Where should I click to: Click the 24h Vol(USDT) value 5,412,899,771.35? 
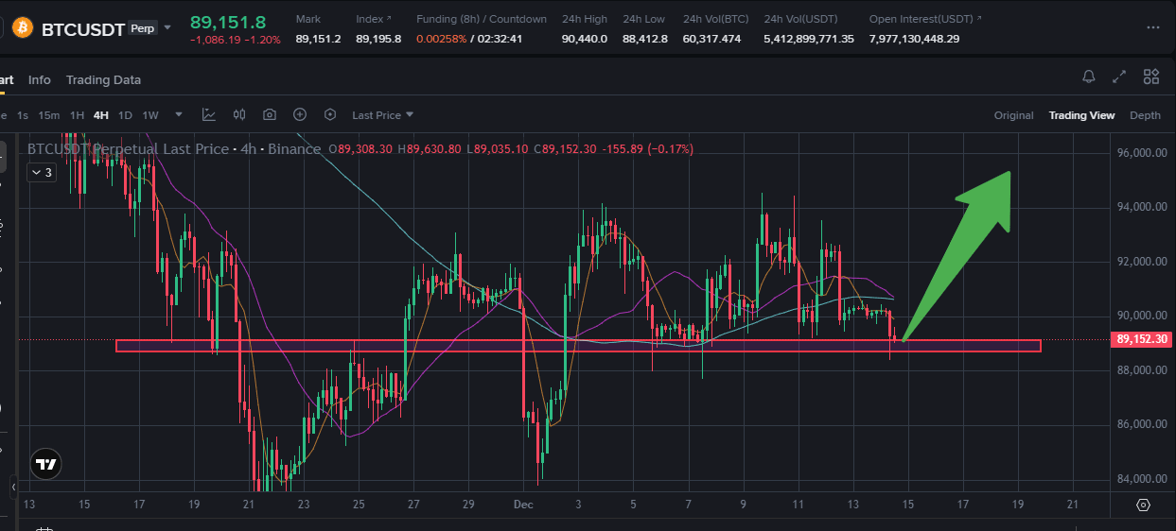pyautogui.click(x=808, y=39)
